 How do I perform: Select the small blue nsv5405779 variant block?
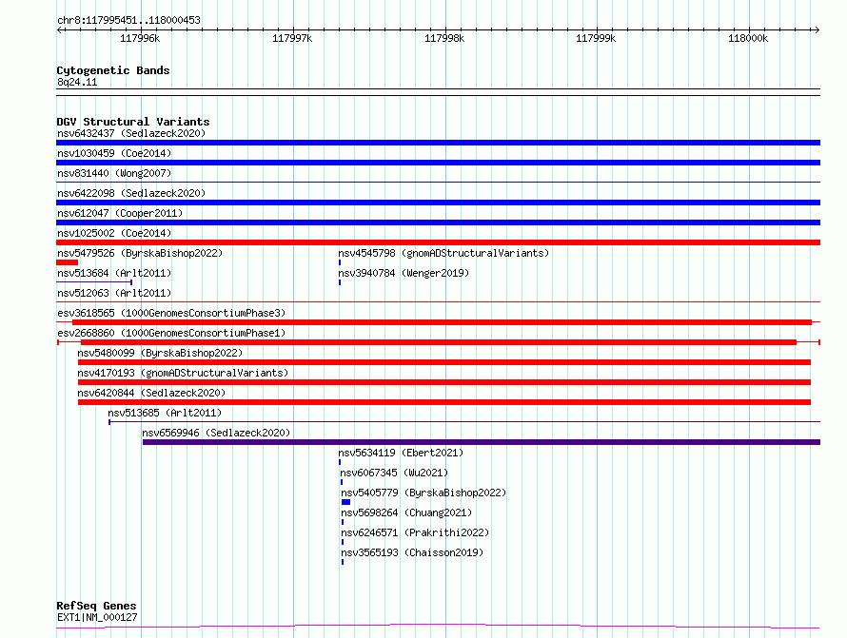click(x=346, y=502)
